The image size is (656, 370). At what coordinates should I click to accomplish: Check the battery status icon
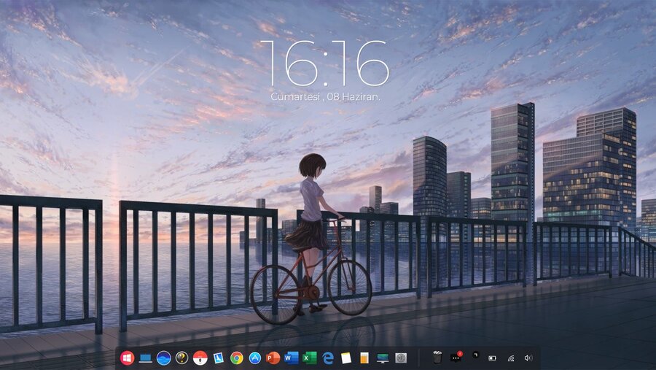click(493, 358)
